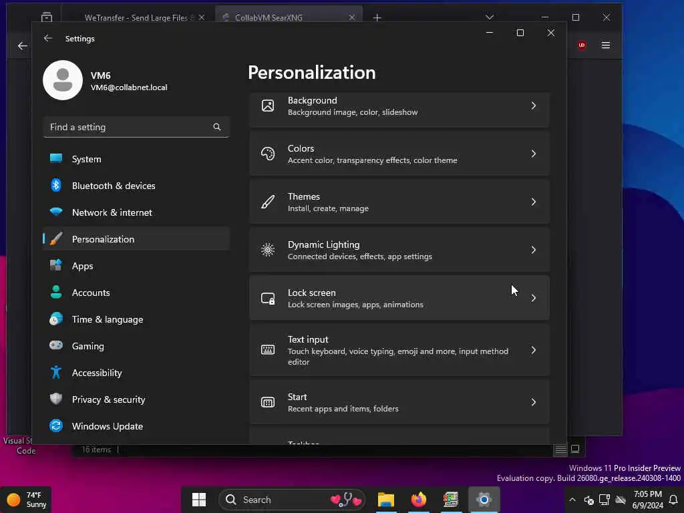Click the uBlock Origin extension icon
The width and height of the screenshot is (684, 513).
[582, 45]
